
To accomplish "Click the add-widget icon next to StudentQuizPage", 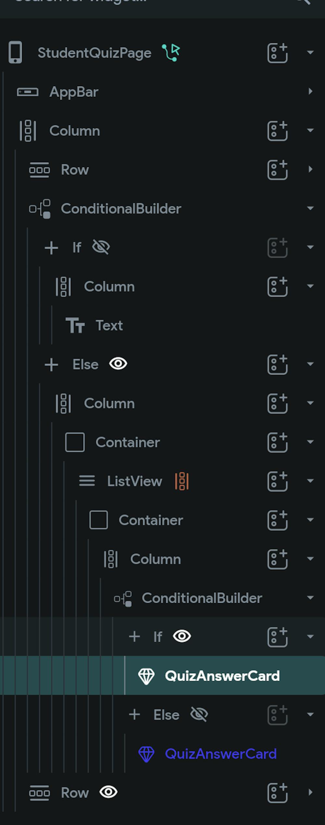I will 277,53.
